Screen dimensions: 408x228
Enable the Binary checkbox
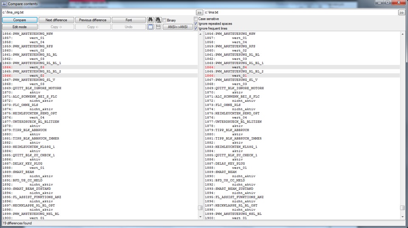pos(164,20)
